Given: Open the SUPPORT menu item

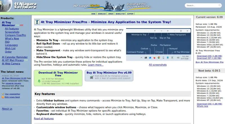Looking at the screenshot, I should click(x=130, y=14).
